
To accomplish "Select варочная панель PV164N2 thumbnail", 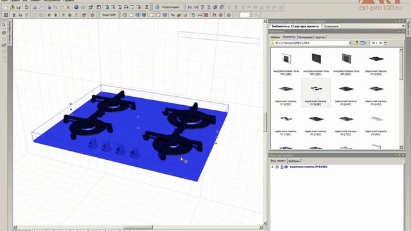I will pyautogui.click(x=345, y=93).
